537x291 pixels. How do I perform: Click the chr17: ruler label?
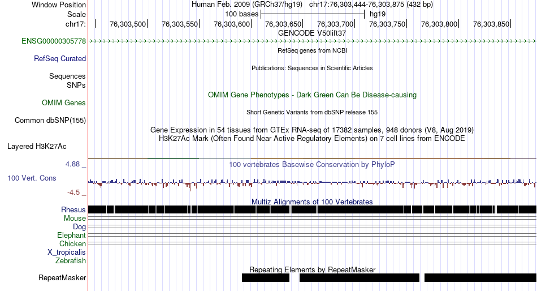coord(75,24)
